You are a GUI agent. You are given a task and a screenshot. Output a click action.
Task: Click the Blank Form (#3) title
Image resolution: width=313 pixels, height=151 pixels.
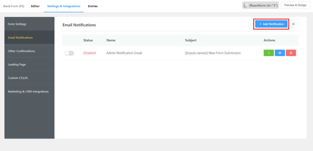(13, 6)
